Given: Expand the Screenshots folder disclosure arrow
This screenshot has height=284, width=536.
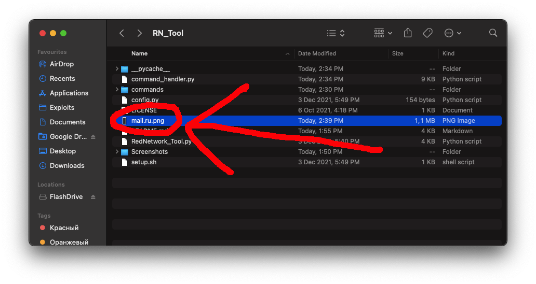Looking at the screenshot, I should [117, 152].
